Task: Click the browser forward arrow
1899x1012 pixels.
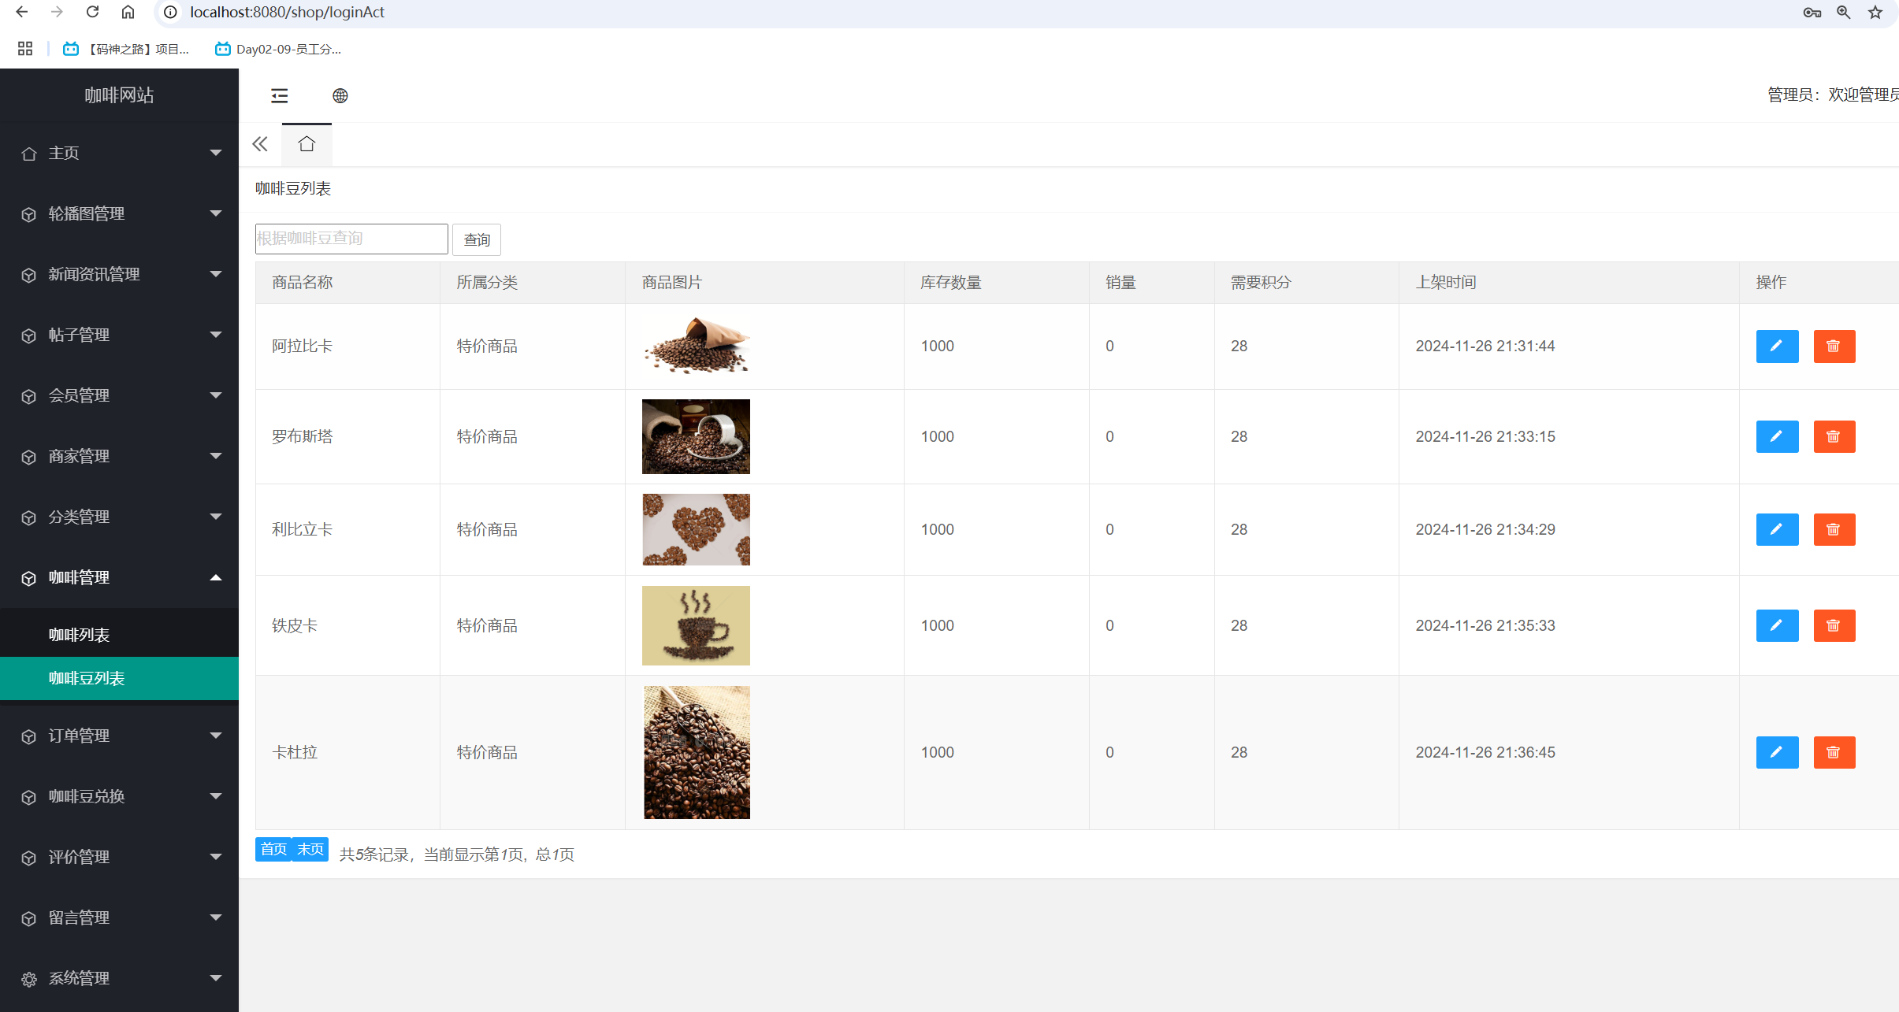Action: click(57, 12)
